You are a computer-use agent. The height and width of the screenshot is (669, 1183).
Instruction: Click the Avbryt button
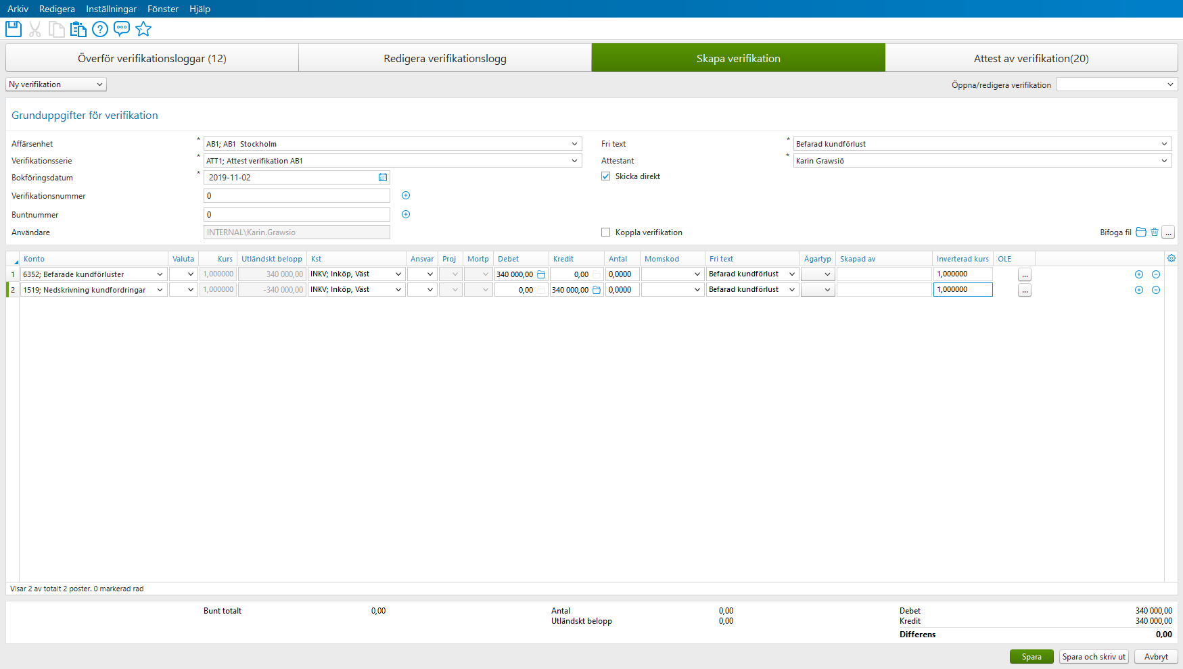tap(1155, 656)
